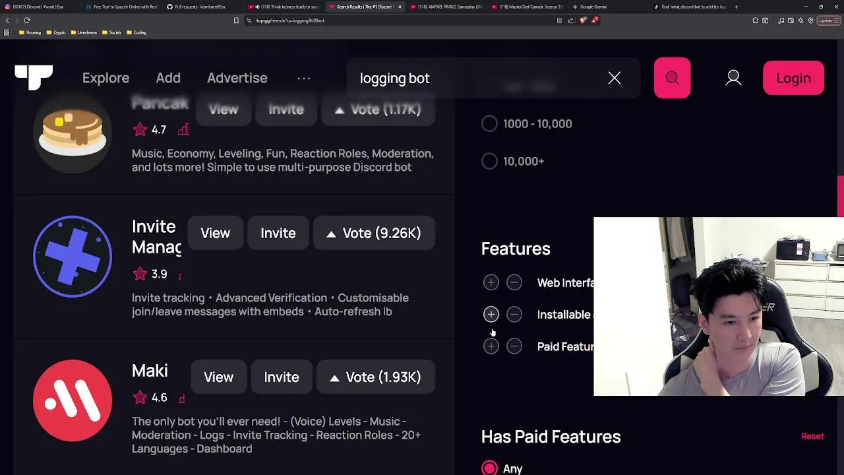Clear the search with the X icon
The width and height of the screenshot is (844, 475).
(x=614, y=78)
